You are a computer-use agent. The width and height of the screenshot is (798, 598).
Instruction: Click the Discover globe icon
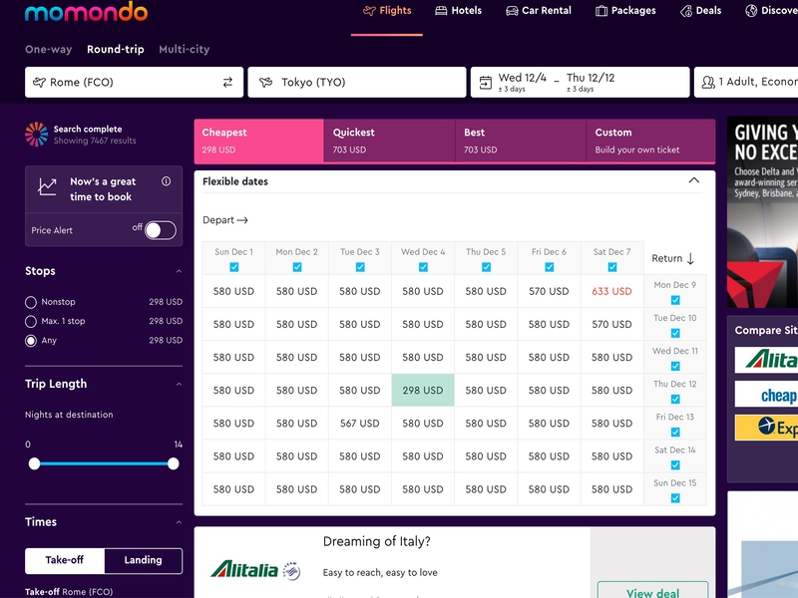click(751, 11)
